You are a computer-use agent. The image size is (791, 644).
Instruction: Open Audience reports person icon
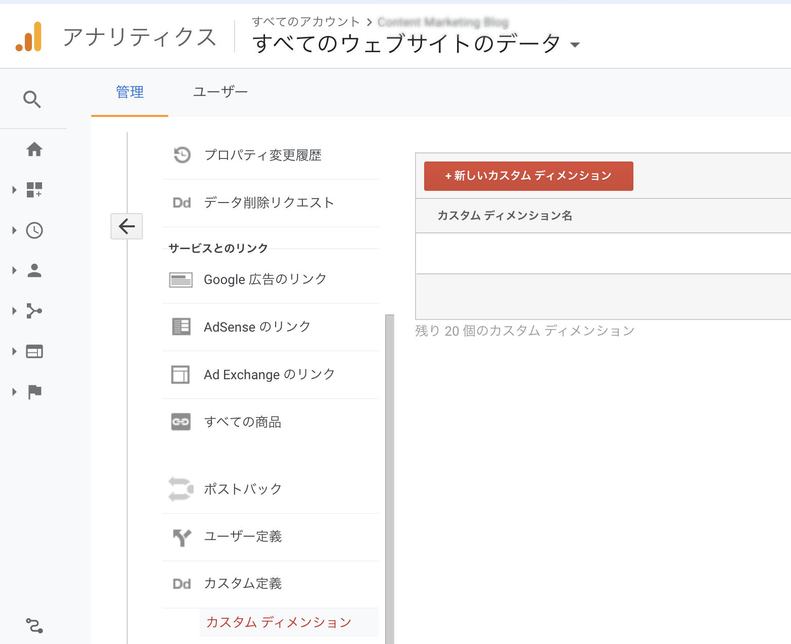(x=34, y=270)
